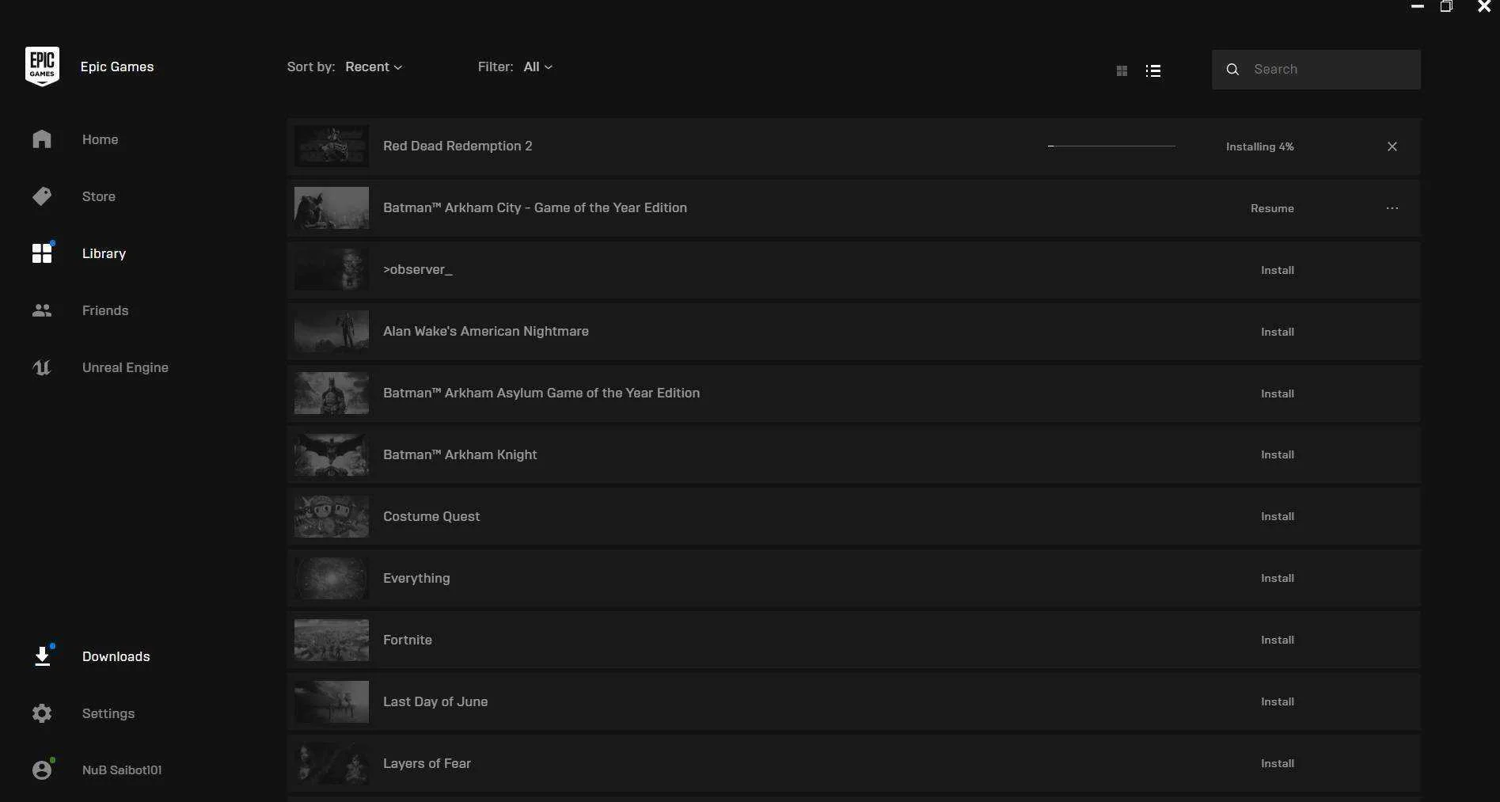1500x802 pixels.
Task: Open the Batman Arkham Asylum thumbnail
Action: pos(332,393)
